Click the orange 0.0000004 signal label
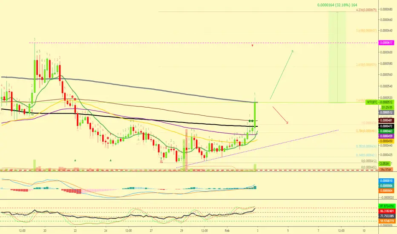The width and height of the screenshot is (397, 234). (x=386, y=191)
